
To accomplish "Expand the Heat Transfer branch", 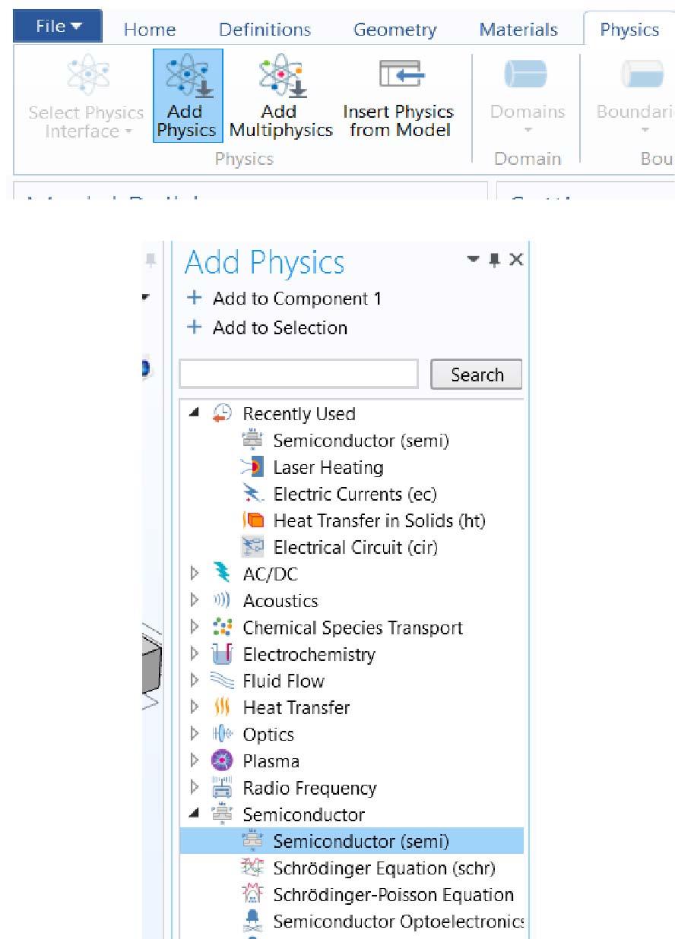I will 195,707.
